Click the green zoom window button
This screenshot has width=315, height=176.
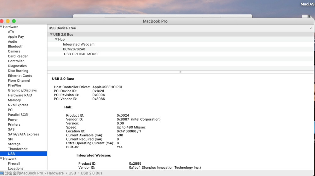[x=14, y=21]
